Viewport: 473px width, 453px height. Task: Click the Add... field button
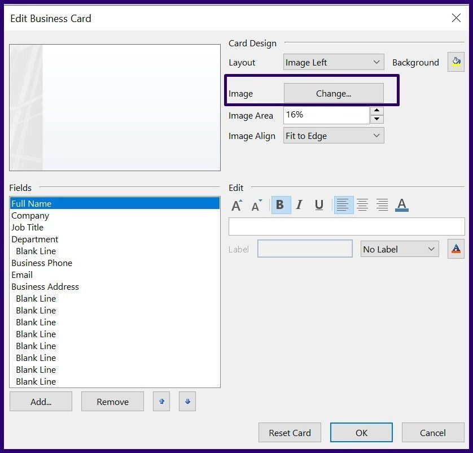pos(41,402)
